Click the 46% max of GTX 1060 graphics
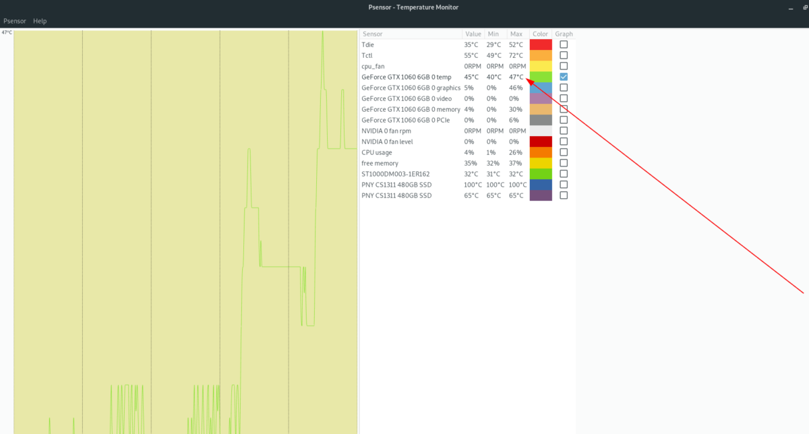The width and height of the screenshot is (809, 434). coord(516,88)
